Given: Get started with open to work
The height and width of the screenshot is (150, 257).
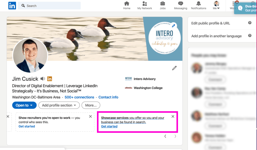Looking at the screenshot, I should 27,126.
